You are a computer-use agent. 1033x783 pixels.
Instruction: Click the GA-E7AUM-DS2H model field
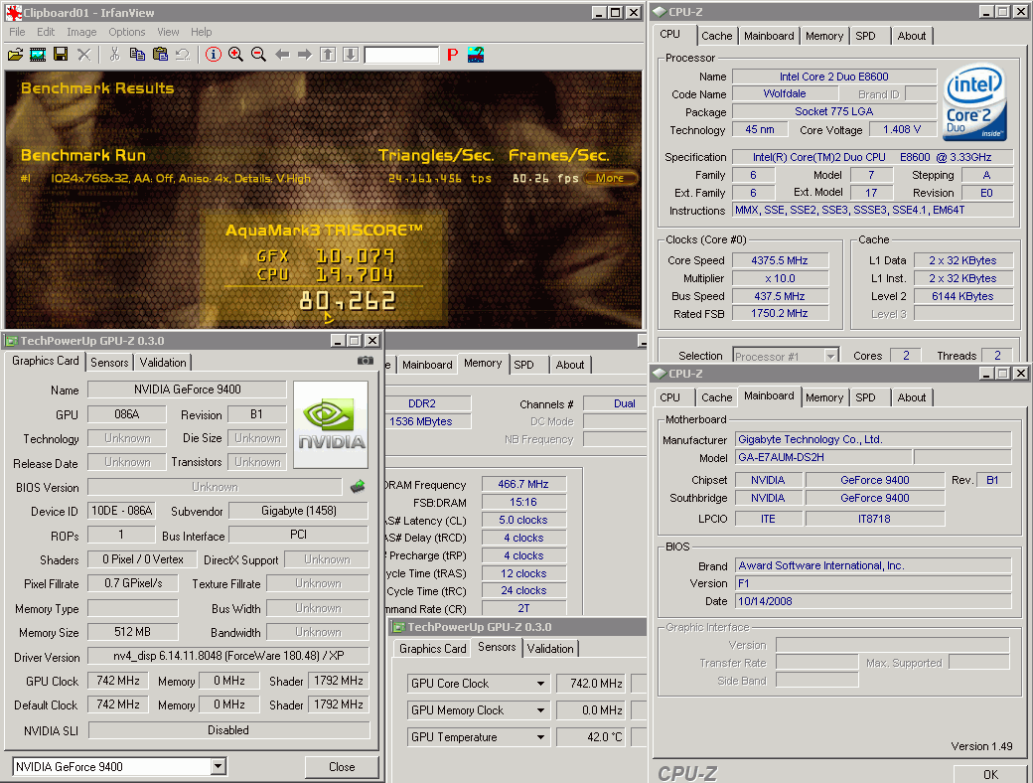[x=823, y=457]
